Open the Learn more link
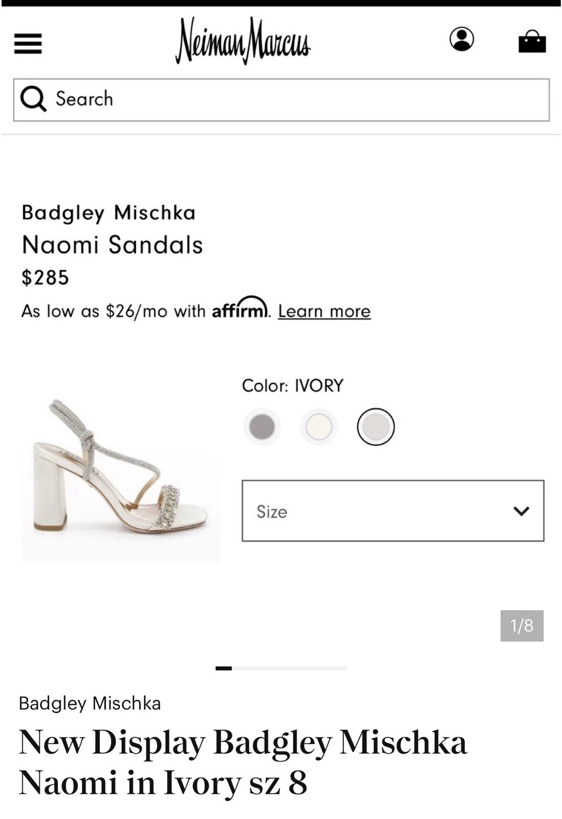Viewport: 562px width, 819px height. pyautogui.click(x=325, y=311)
